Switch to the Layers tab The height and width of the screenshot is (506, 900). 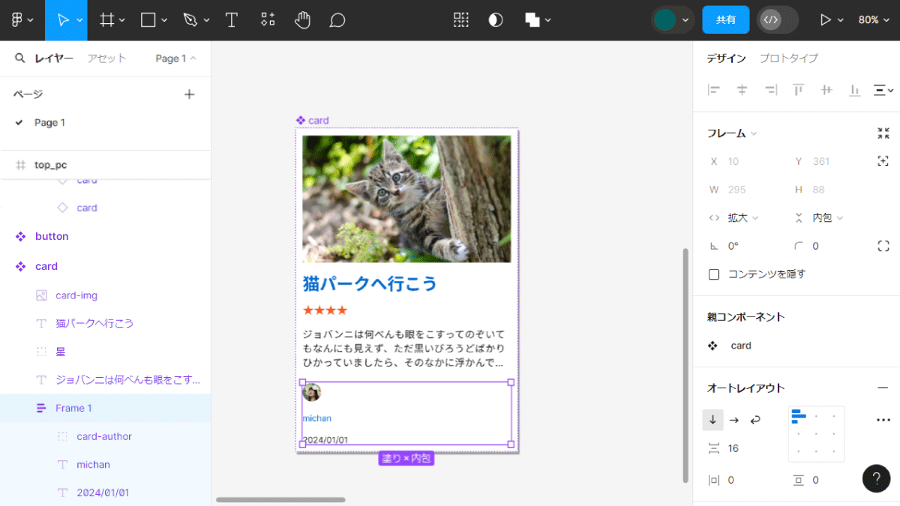pyautogui.click(x=54, y=58)
